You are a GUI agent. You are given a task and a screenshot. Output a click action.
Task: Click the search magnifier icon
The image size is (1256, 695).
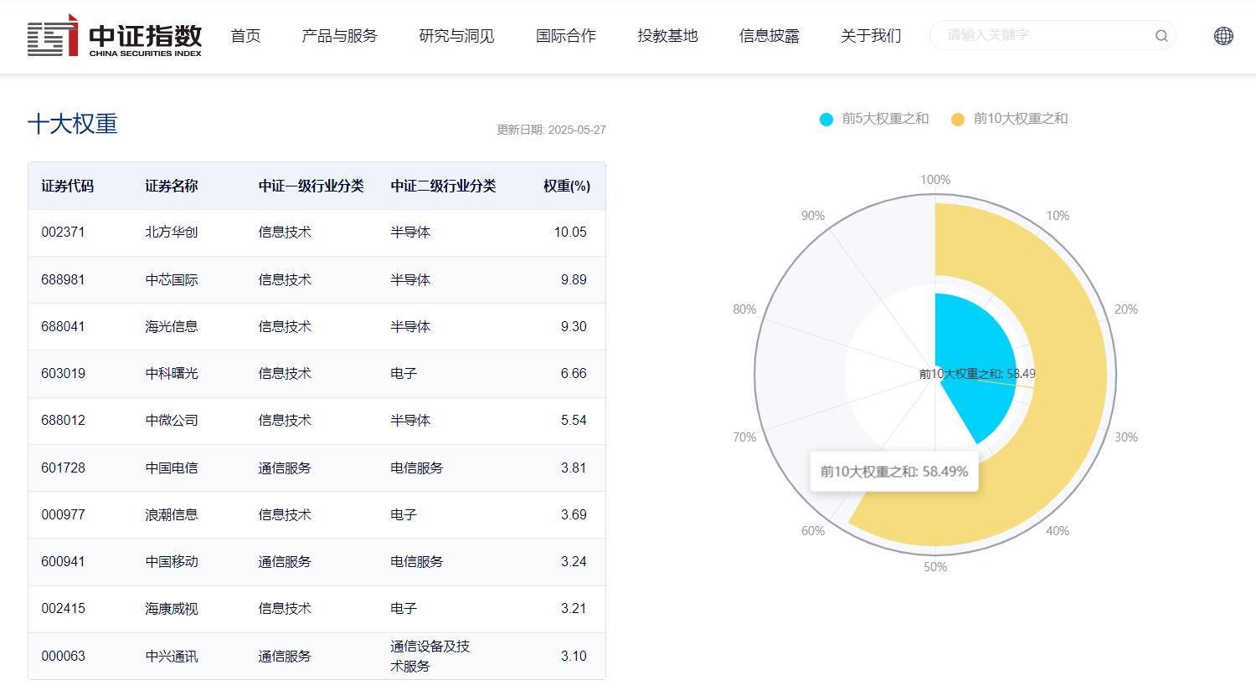coord(1161,36)
